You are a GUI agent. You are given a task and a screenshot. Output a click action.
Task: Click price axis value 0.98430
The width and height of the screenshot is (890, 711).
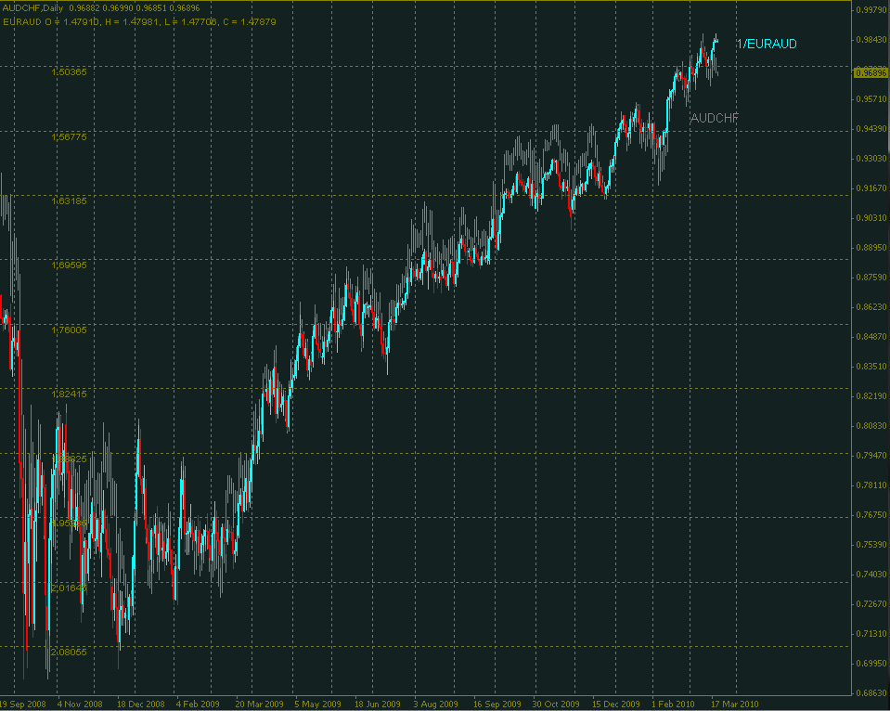coord(871,39)
